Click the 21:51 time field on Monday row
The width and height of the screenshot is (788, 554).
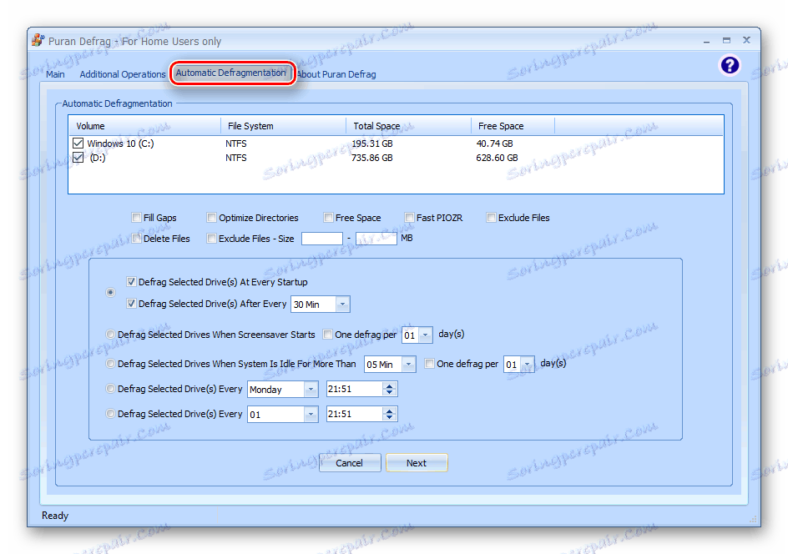[354, 390]
